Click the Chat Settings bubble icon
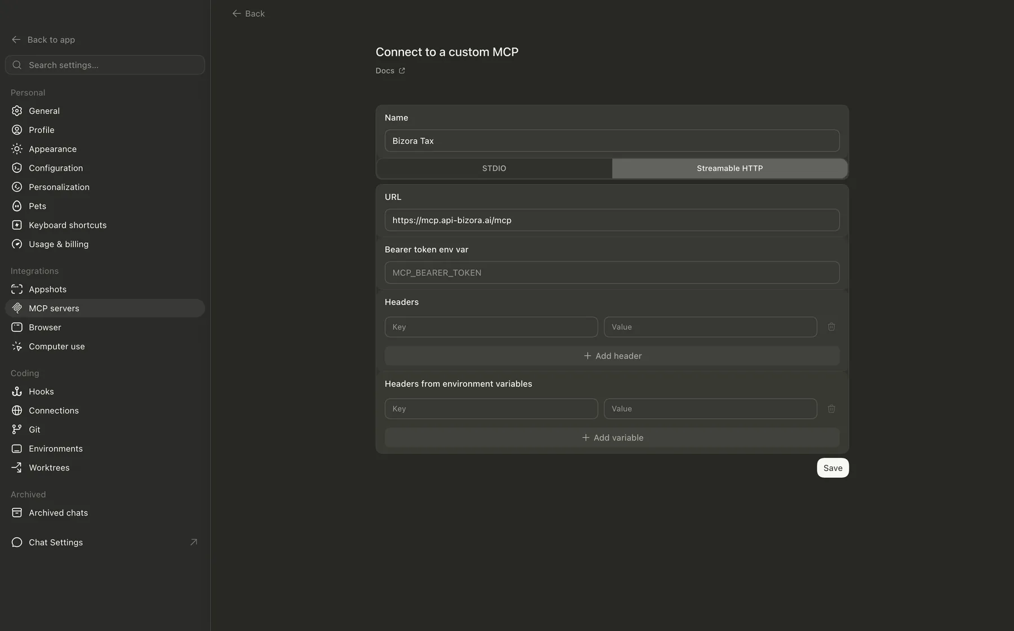 click(x=17, y=542)
